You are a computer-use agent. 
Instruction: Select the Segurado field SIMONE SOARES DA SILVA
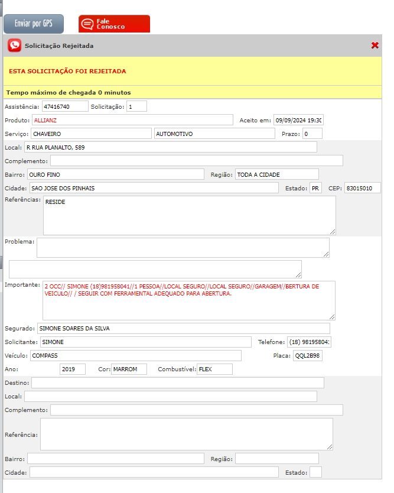click(x=184, y=328)
